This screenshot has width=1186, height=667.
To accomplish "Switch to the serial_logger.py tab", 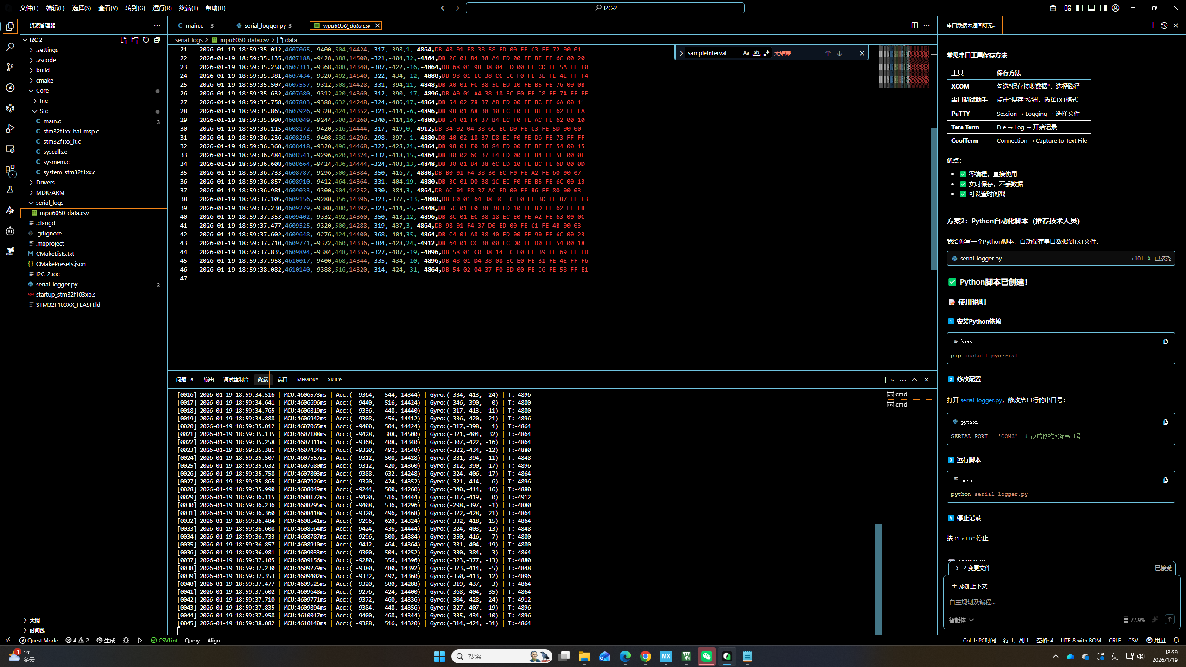I will (x=266, y=25).
